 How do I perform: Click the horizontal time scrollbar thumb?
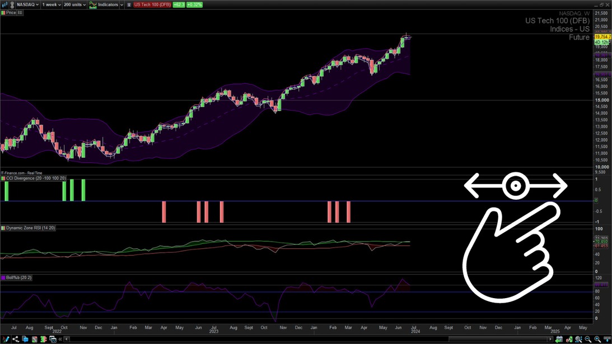click(x=498, y=340)
